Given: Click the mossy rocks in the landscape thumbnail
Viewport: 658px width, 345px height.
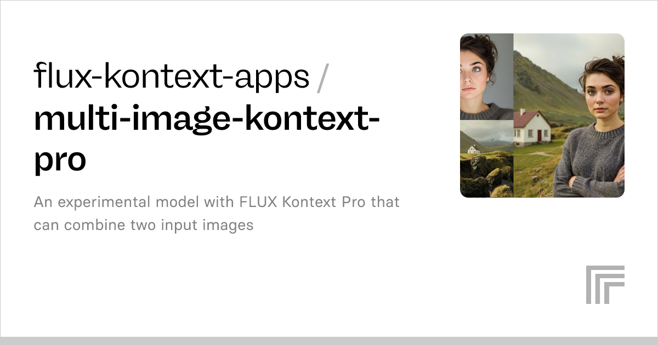Looking at the screenshot, I should pyautogui.click(x=488, y=176).
